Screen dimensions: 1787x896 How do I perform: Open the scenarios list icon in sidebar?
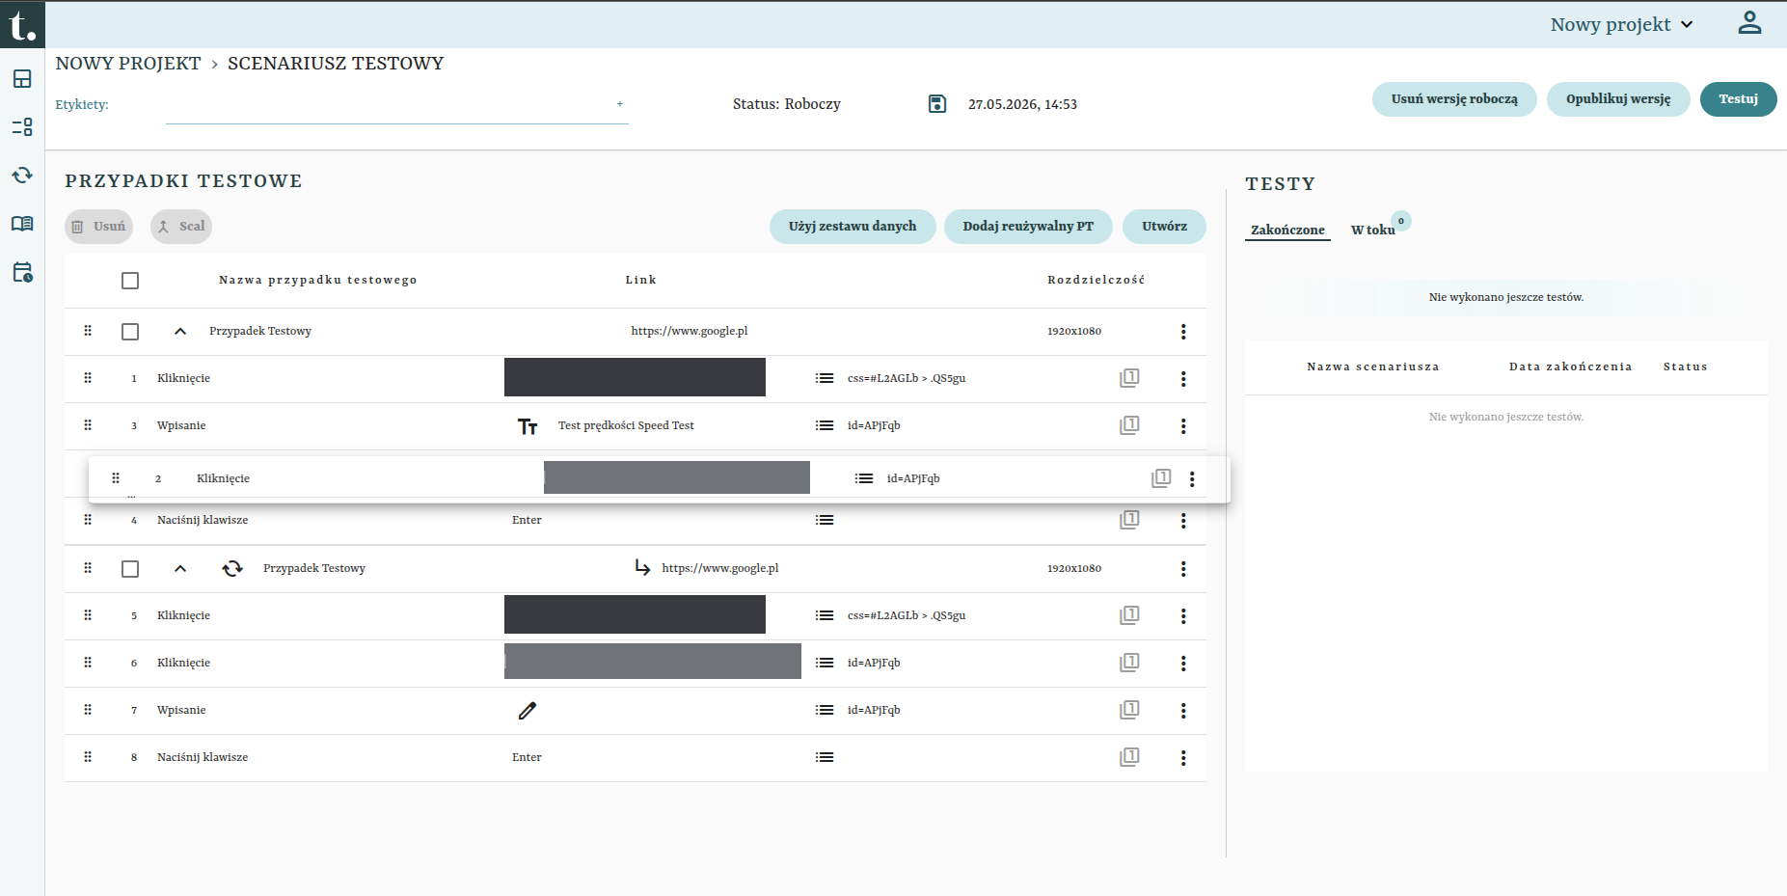point(22,127)
